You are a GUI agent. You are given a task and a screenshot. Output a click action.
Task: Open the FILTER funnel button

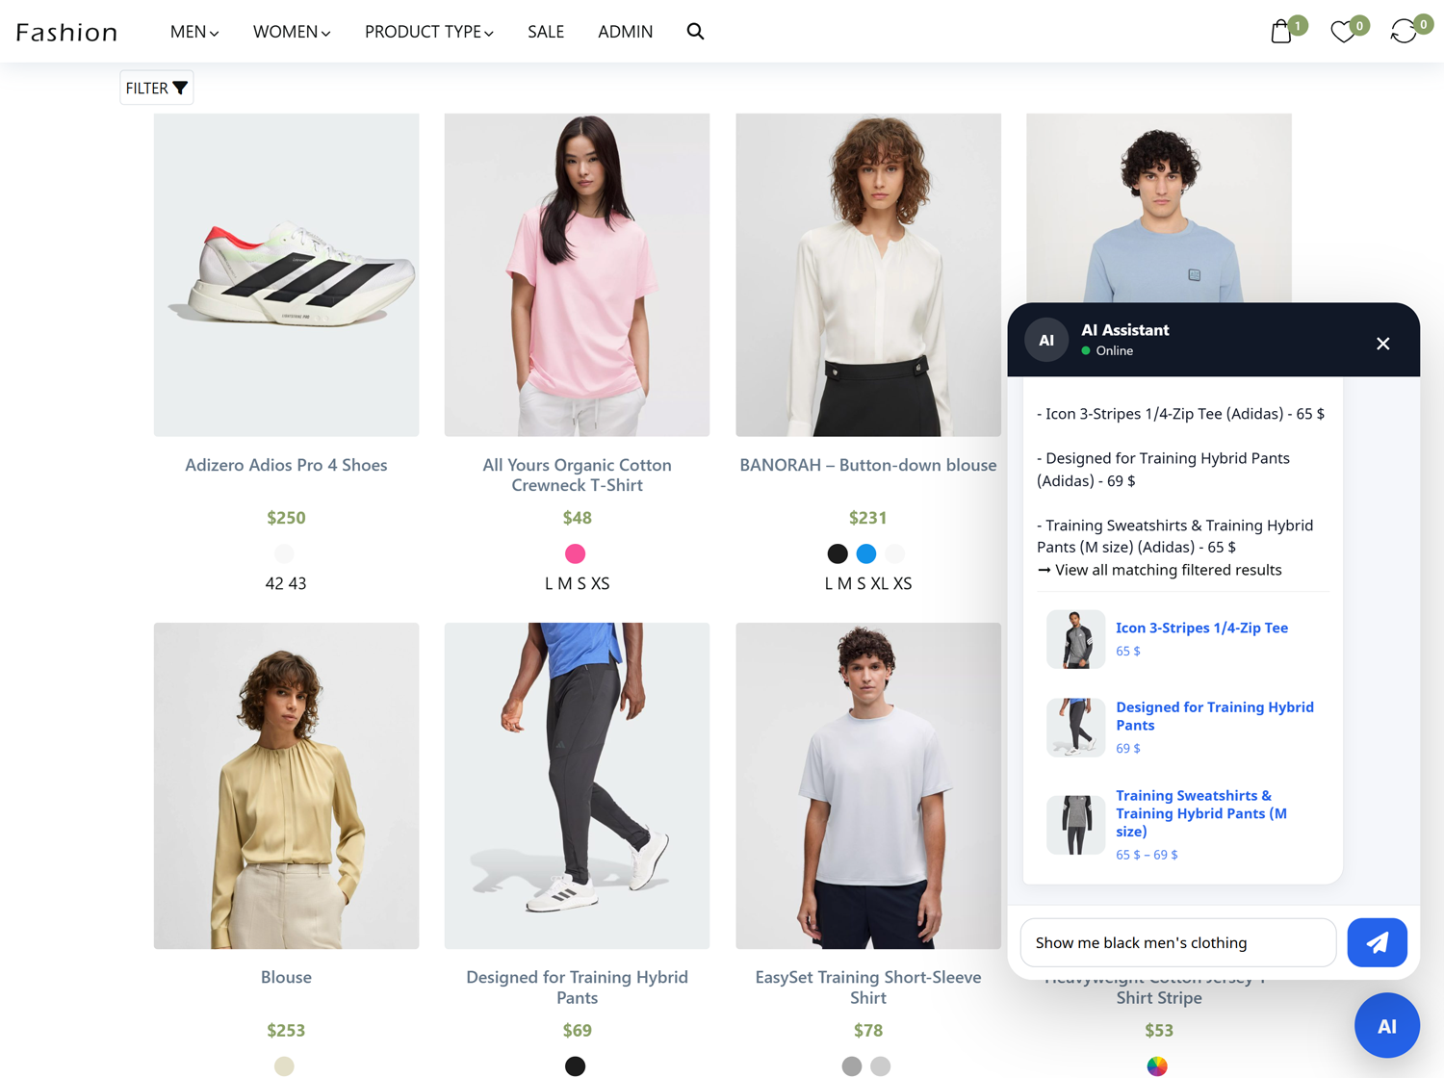[x=157, y=88]
